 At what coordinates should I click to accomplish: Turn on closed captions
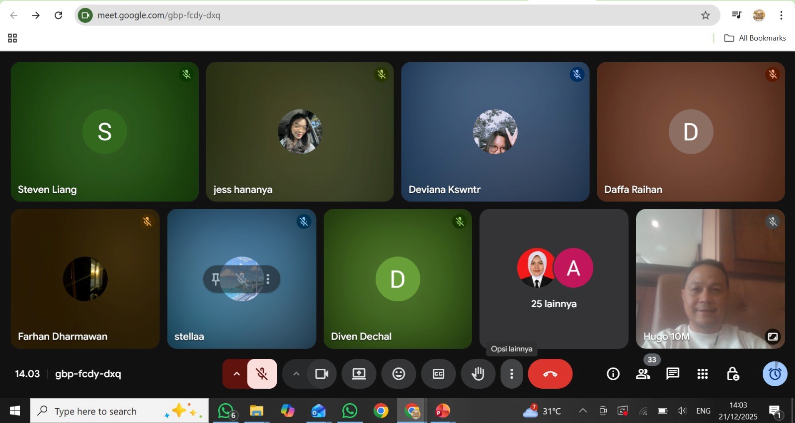coord(438,374)
